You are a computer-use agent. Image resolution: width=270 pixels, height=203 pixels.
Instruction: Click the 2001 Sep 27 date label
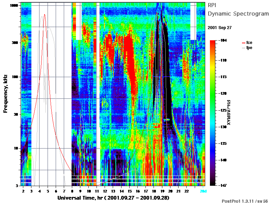pos(220,28)
